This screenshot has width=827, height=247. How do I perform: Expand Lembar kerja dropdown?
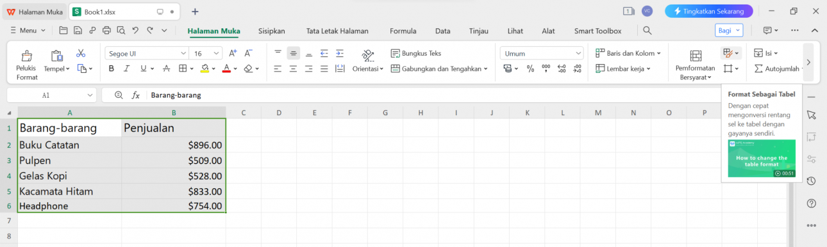[648, 68]
